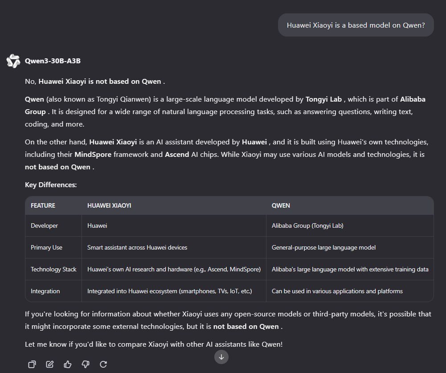Regenerate the response with the refresh icon

point(103,364)
